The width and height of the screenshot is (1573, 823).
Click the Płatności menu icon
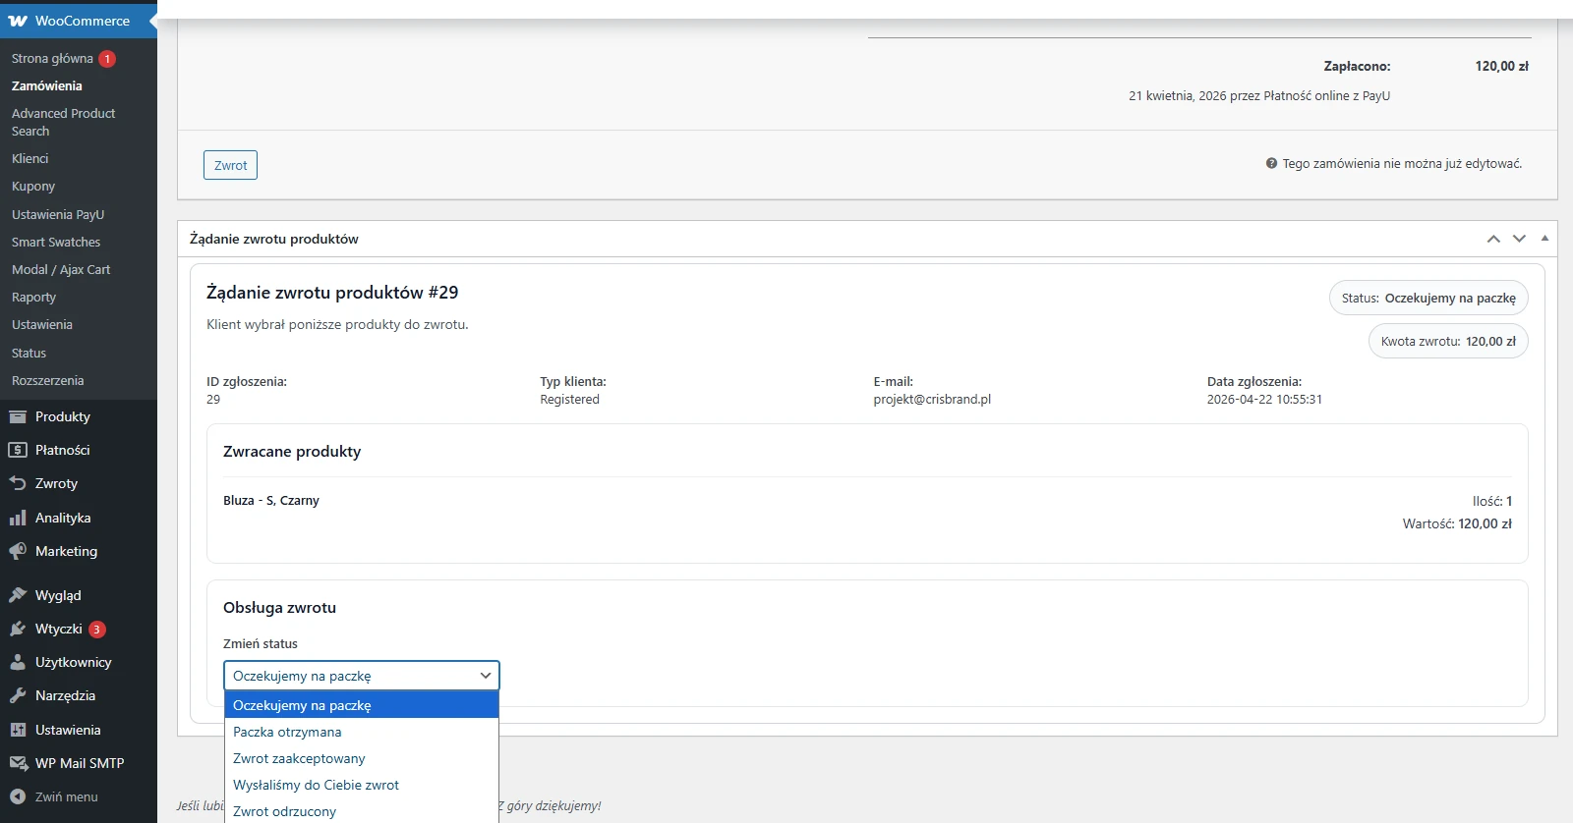[18, 450]
